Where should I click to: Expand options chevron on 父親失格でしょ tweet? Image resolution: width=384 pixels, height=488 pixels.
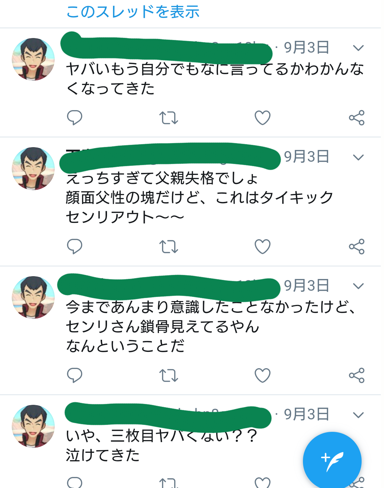point(358,157)
